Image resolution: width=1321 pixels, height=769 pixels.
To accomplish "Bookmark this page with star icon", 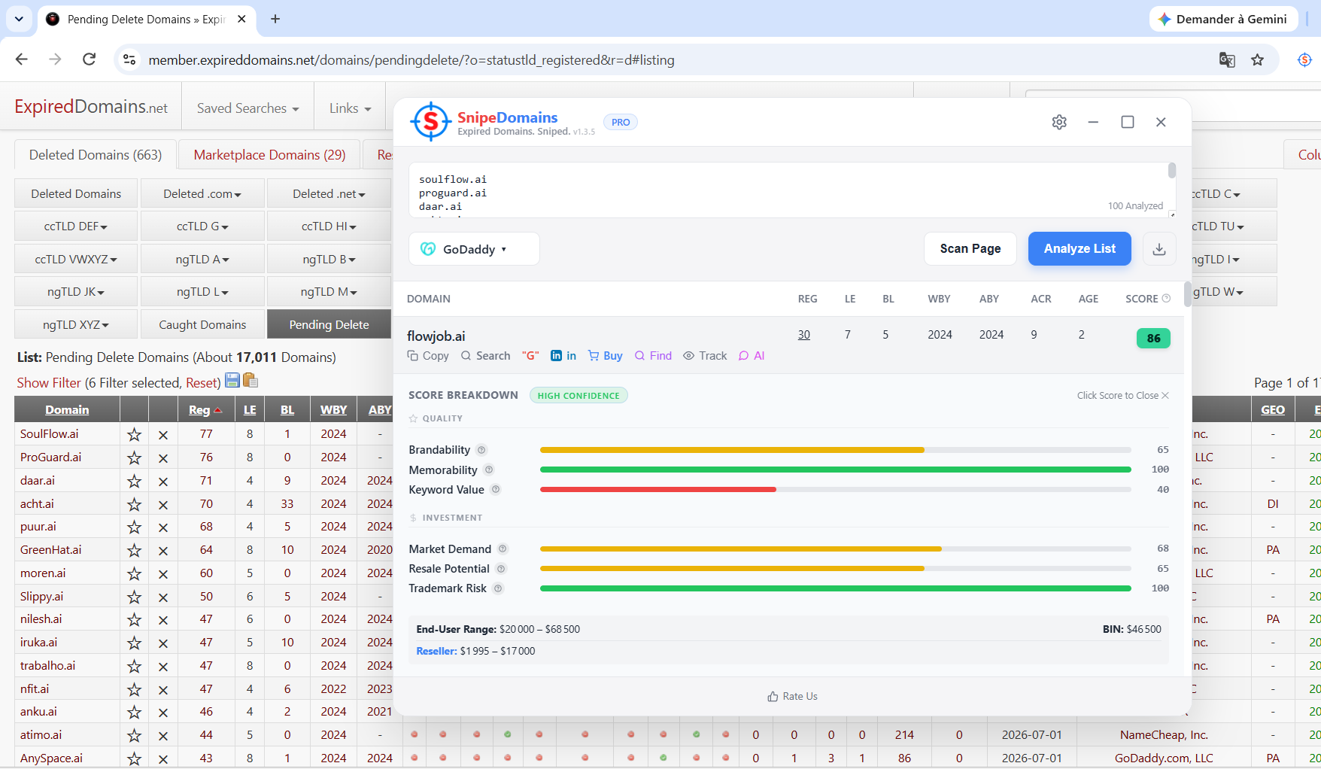I will point(1257,60).
